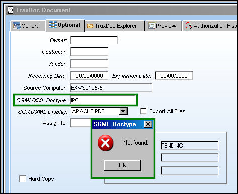Click the Expiration Date field
This screenshot has width=238, height=194.
174,76
